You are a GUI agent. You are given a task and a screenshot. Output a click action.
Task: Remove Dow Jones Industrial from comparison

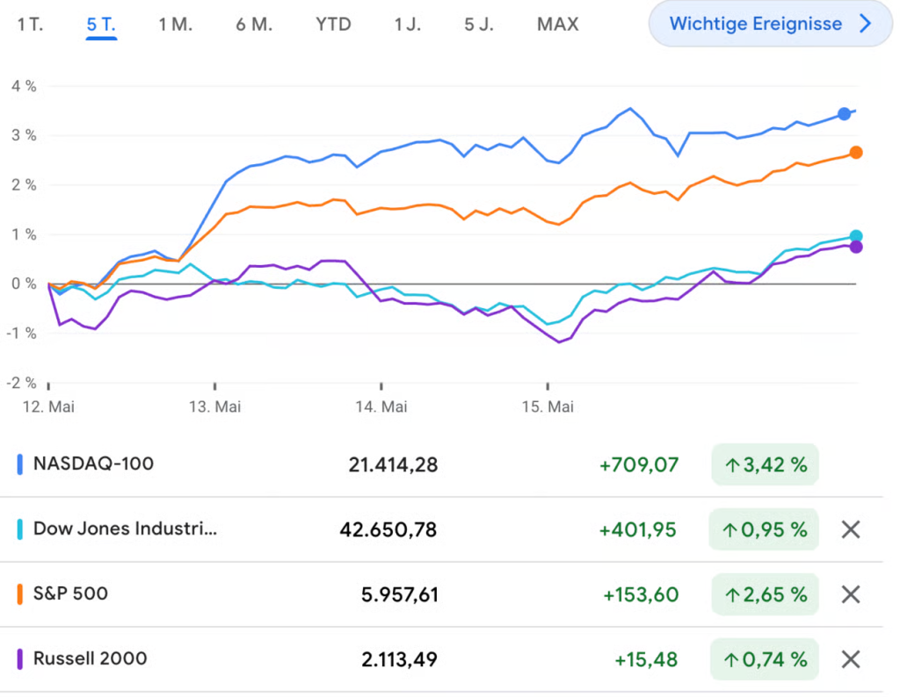[850, 529]
